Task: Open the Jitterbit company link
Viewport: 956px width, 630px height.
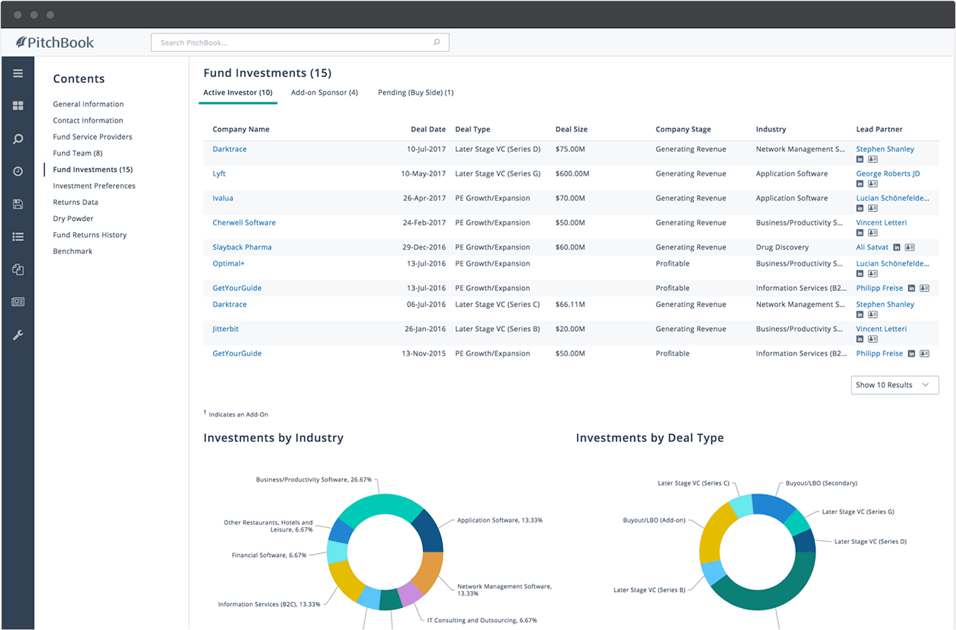Action: [225, 329]
